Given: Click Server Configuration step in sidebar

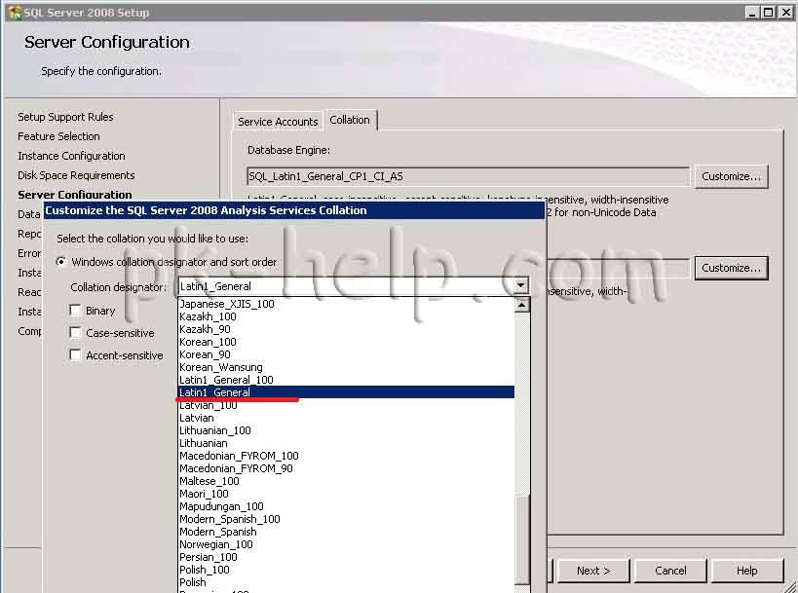Looking at the screenshot, I should (75, 195).
